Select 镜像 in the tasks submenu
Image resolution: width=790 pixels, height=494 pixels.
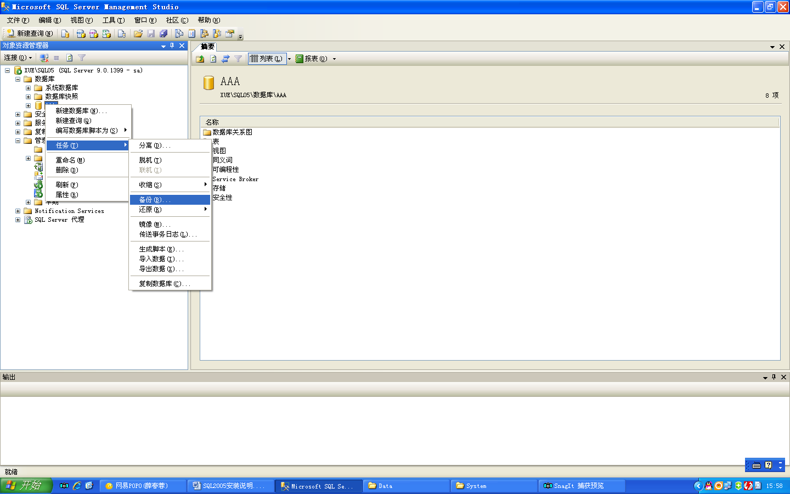tap(170, 224)
